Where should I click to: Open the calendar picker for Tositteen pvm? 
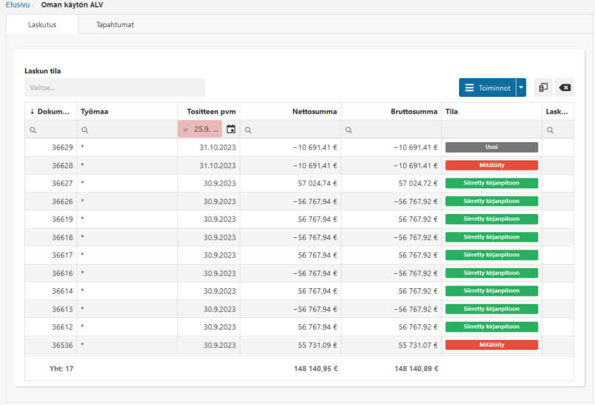(x=231, y=129)
